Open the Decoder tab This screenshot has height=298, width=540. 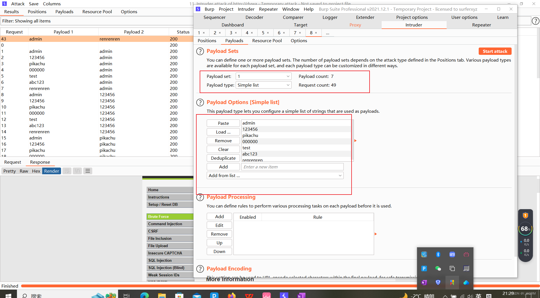[254, 17]
